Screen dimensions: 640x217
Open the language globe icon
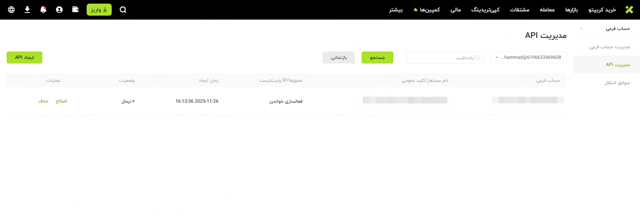(11, 9)
